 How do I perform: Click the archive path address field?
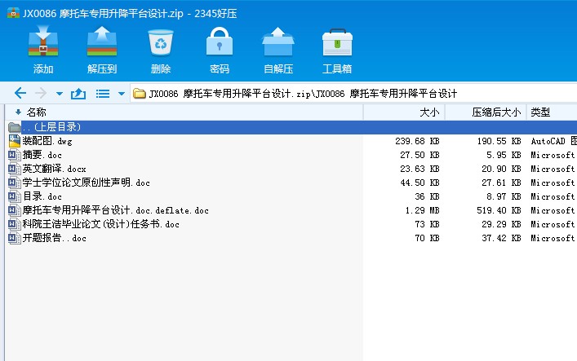tap(353, 94)
